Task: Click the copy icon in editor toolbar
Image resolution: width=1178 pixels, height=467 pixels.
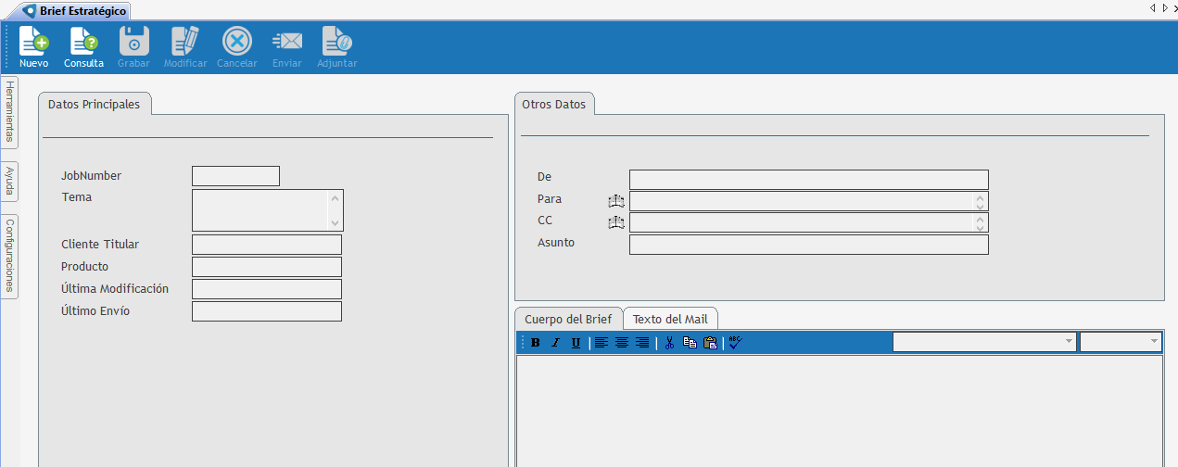Action: click(690, 343)
